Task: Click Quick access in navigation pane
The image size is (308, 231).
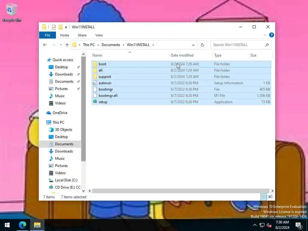Action: (x=63, y=60)
